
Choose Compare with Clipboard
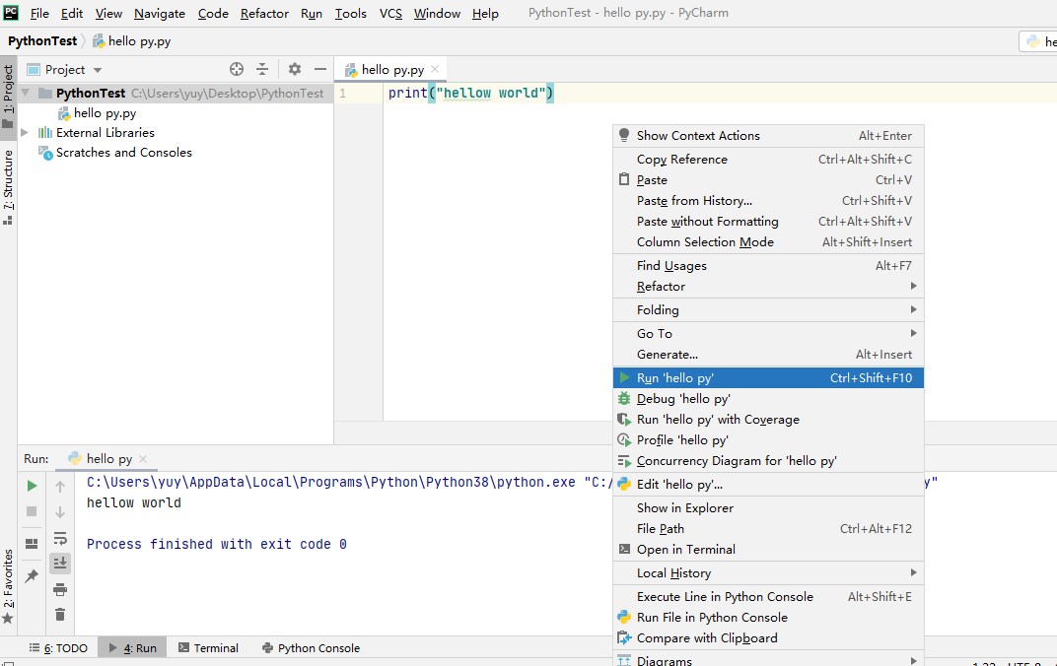[x=768, y=638]
